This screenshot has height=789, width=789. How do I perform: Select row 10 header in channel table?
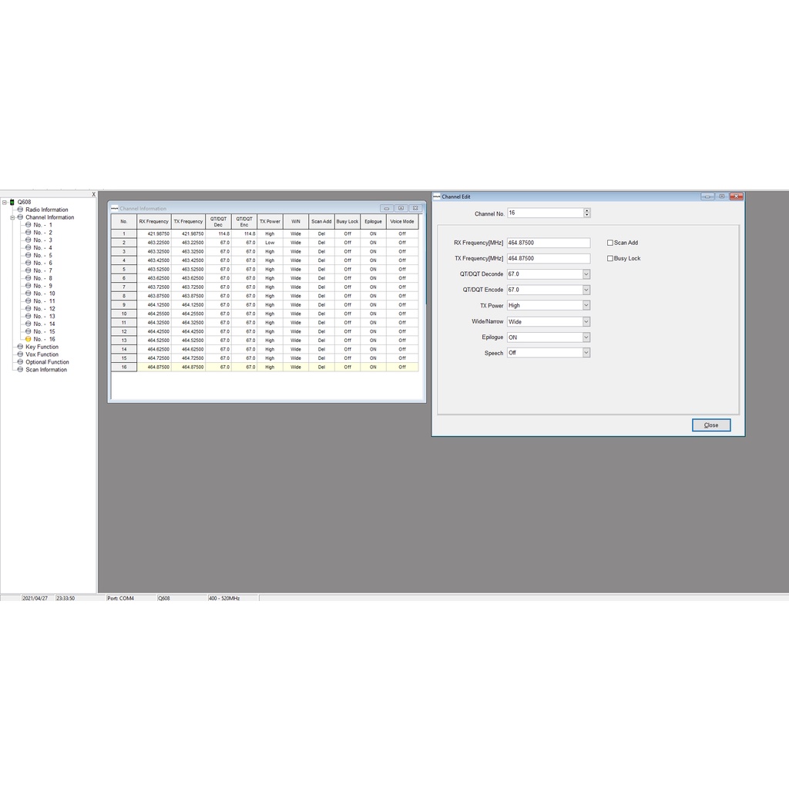pyautogui.click(x=124, y=314)
